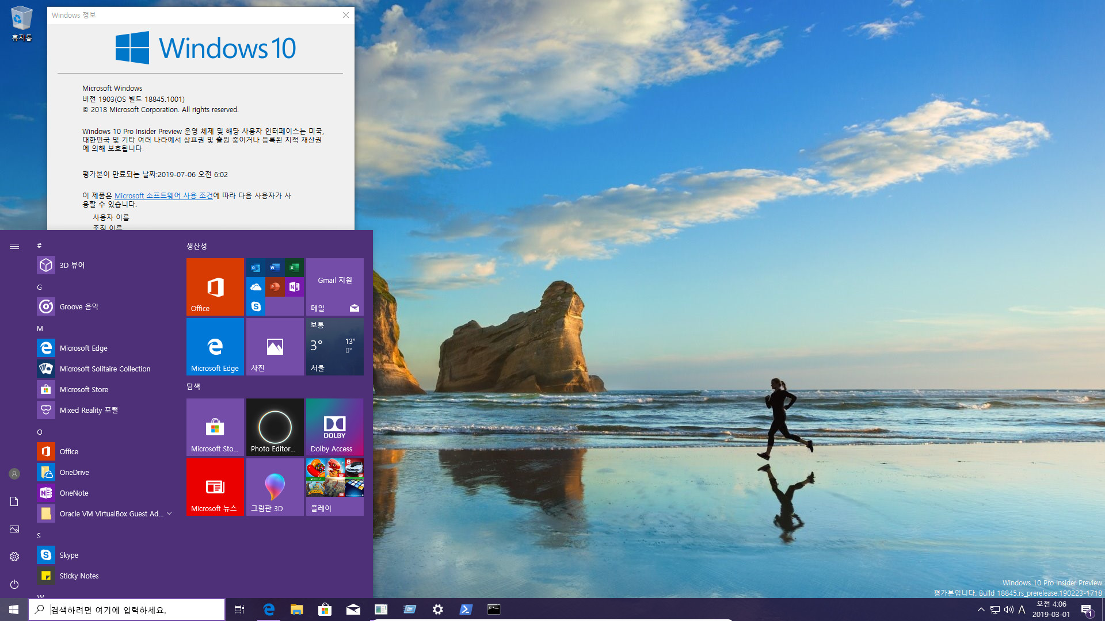
Task: Open the Word mini tile
Action: pos(275,267)
